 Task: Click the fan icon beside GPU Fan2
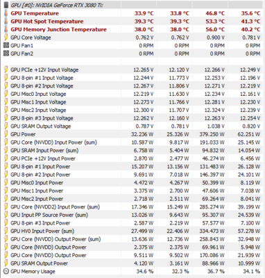[x=6, y=54]
